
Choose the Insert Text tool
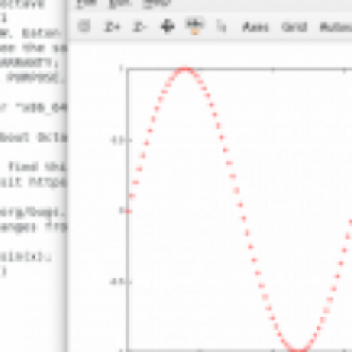[x=194, y=26]
